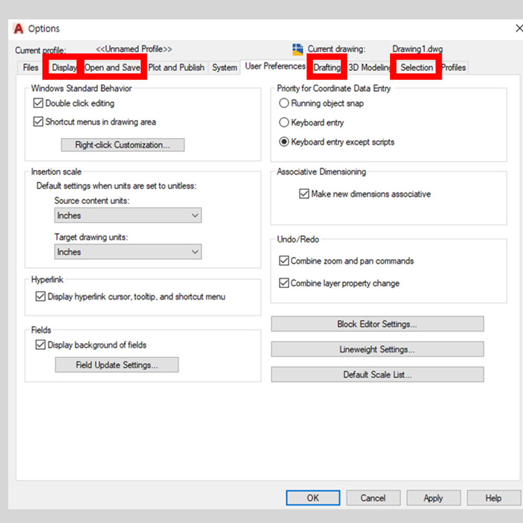Open the Drafting tab
This screenshot has height=523, width=523.
(327, 67)
